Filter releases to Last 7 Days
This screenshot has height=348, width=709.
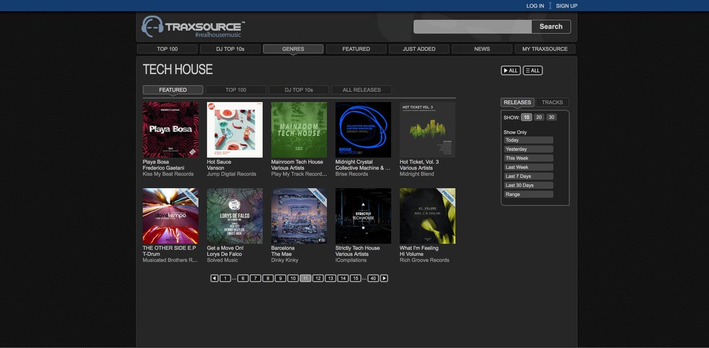click(528, 176)
